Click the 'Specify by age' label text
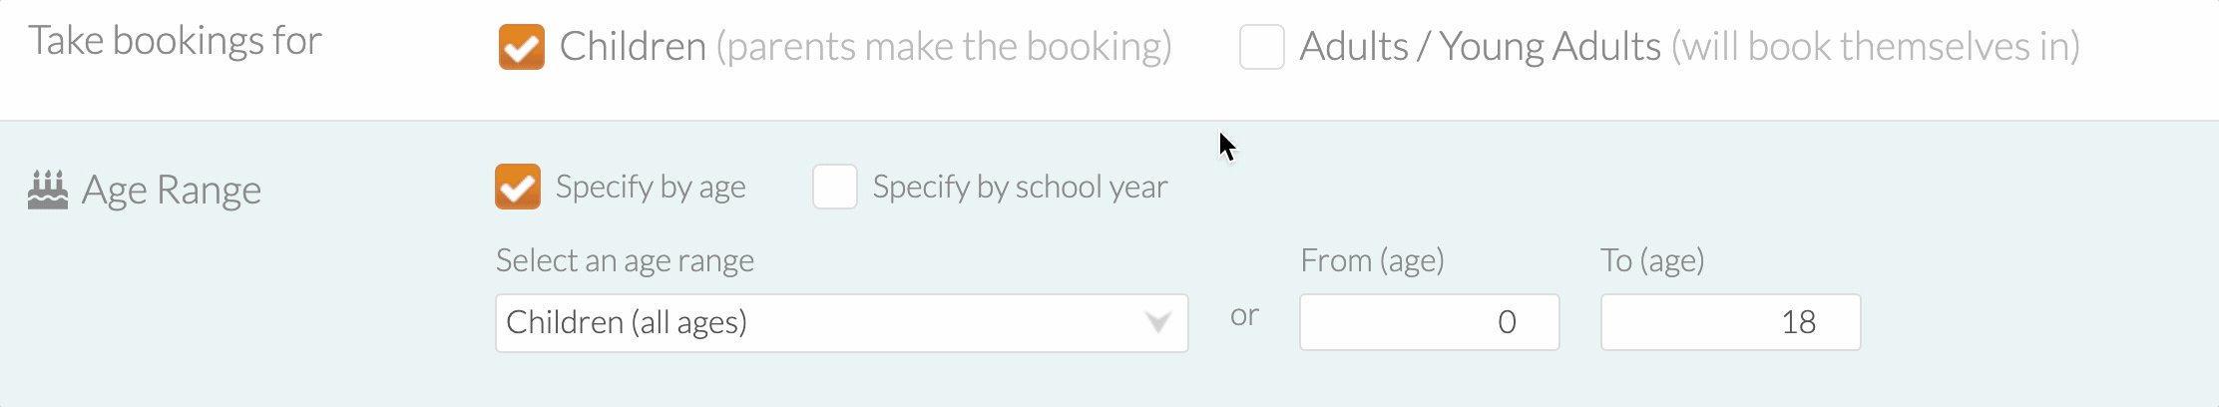Screen dimensions: 2219x407 pyautogui.click(x=651, y=187)
